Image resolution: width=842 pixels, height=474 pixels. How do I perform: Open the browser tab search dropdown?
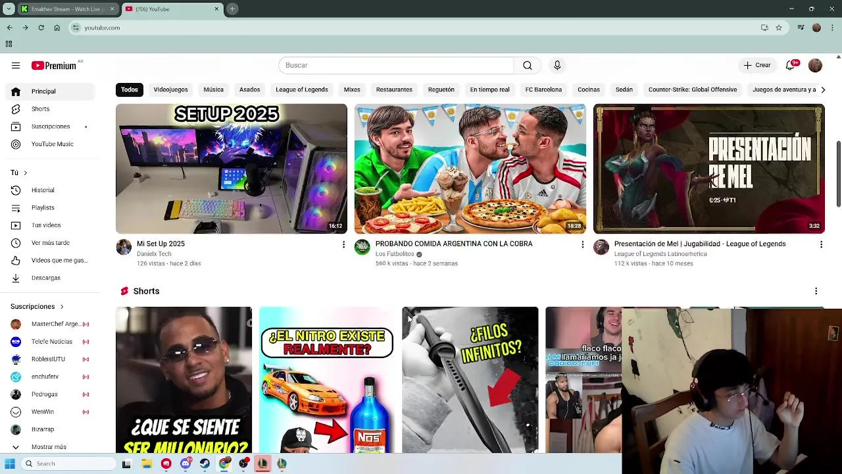[9, 9]
